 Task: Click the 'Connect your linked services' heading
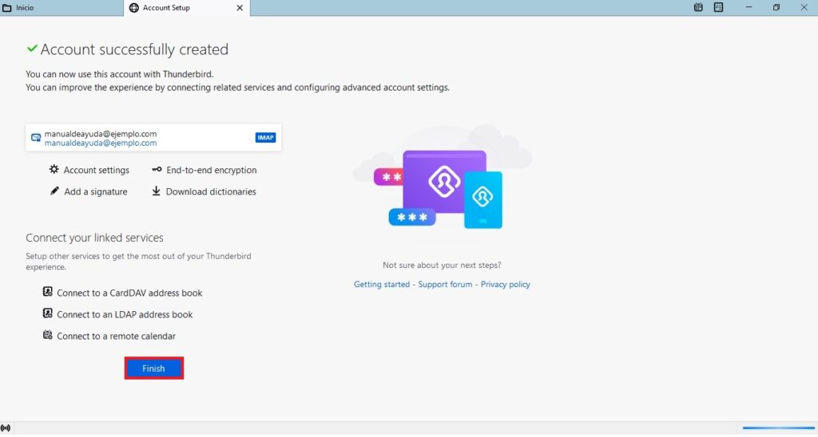coord(94,238)
